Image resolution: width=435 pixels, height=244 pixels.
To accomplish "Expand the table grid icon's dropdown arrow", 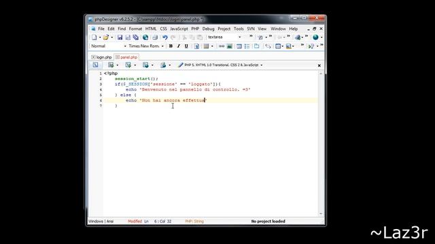I will point(212,46).
